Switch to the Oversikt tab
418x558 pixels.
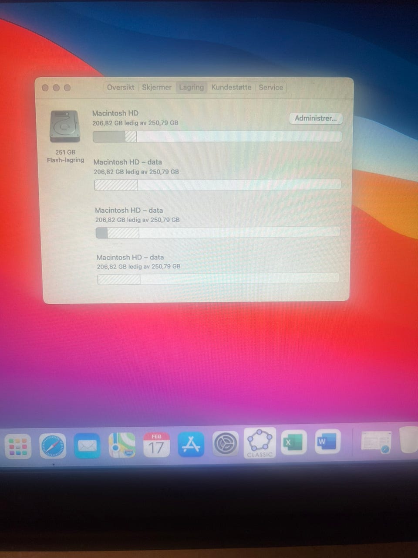pos(121,87)
